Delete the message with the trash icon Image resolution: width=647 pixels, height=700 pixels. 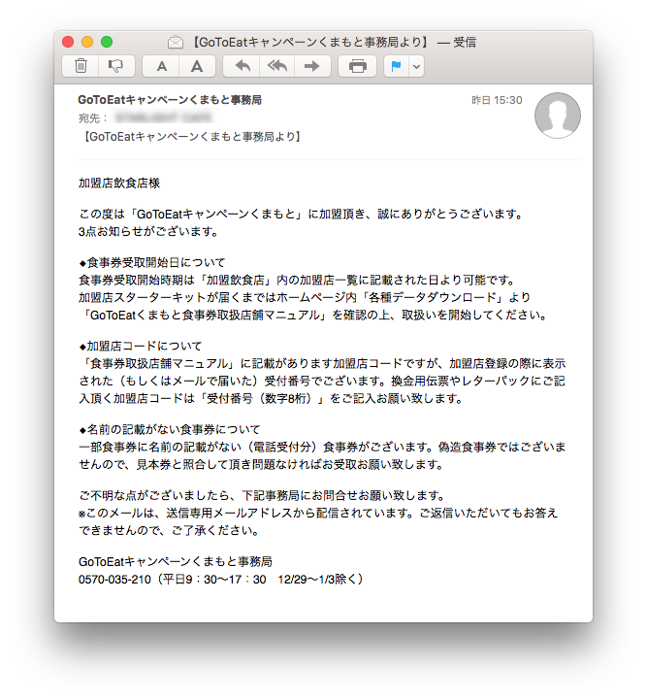(x=81, y=66)
